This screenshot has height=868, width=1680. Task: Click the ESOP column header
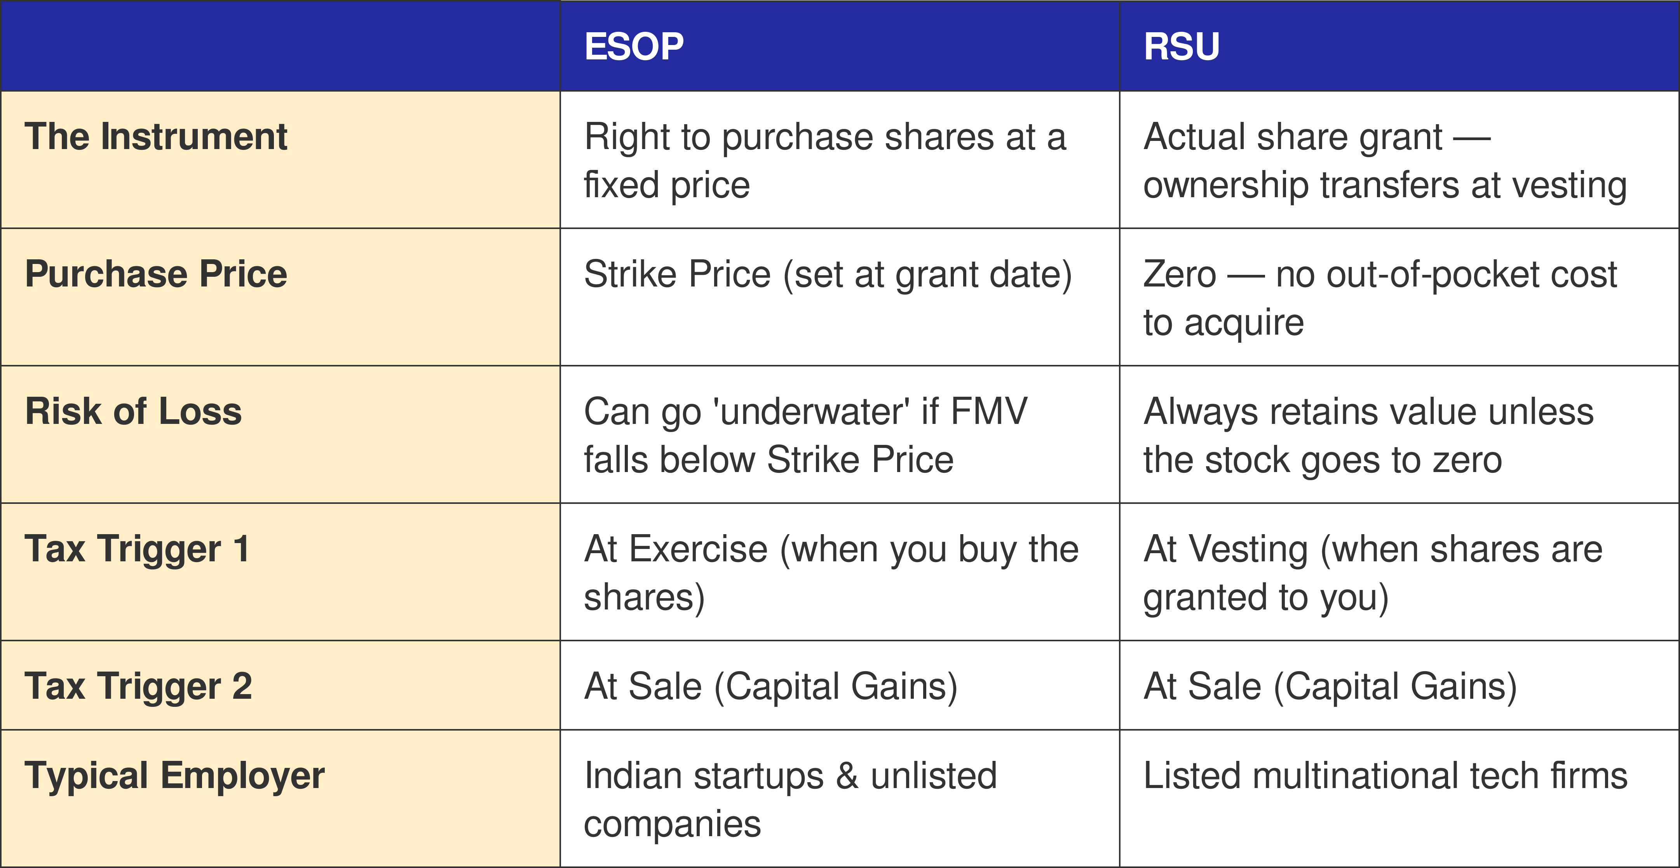tap(839, 46)
